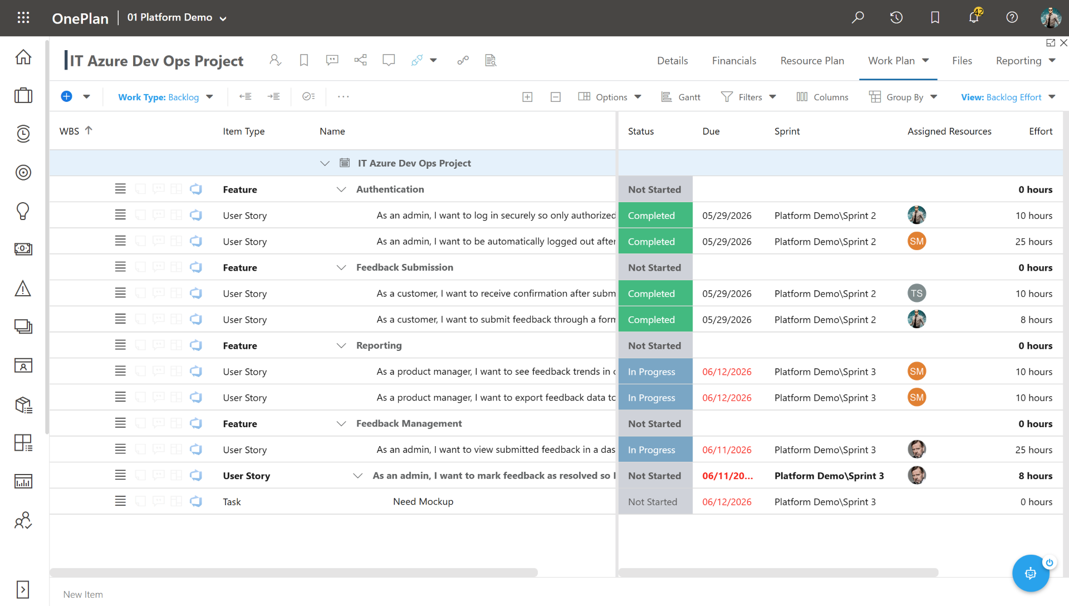Screen dimensions: 1069x606
Task: Expand the sidebar navigation
Action: 23,589
